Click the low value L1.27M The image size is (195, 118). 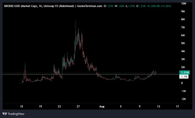(130, 6)
